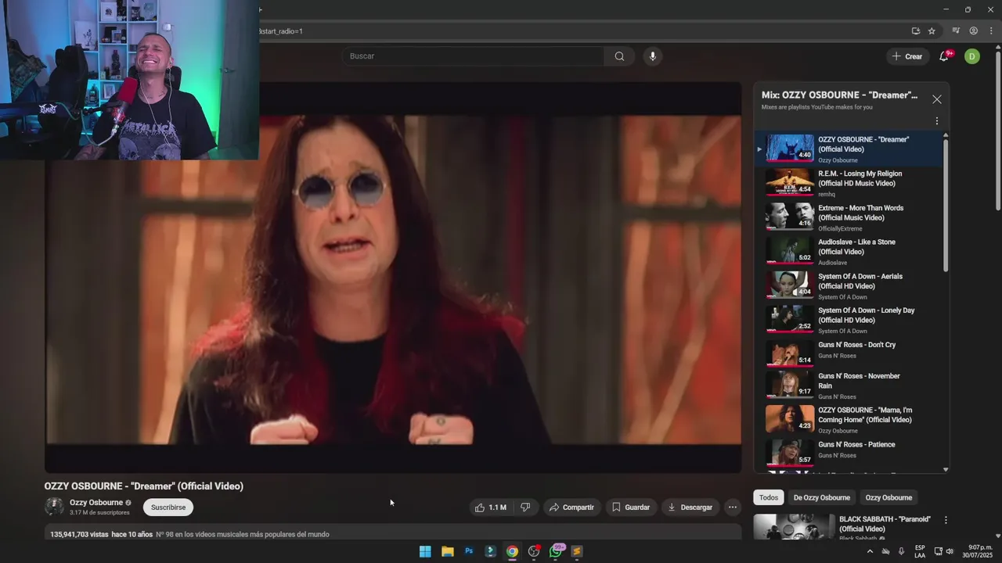Select the De Ozzy Osbourne chip
The width and height of the screenshot is (1002, 563).
[x=821, y=497]
